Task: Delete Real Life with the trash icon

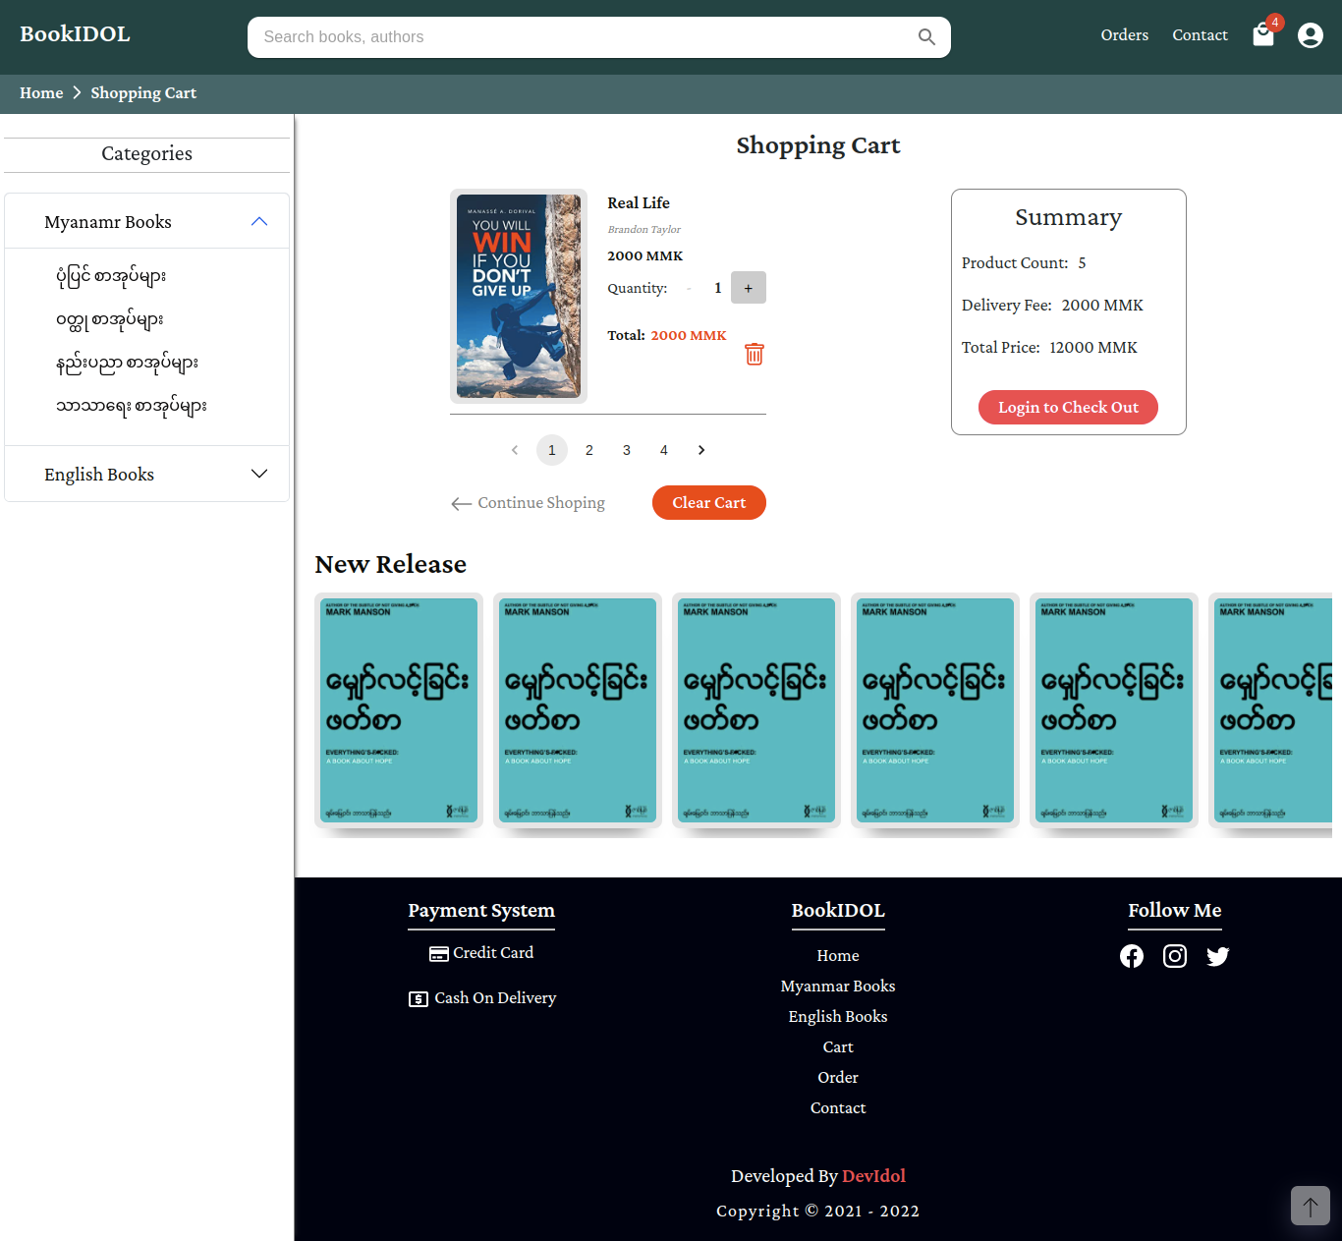Action: coord(754,354)
